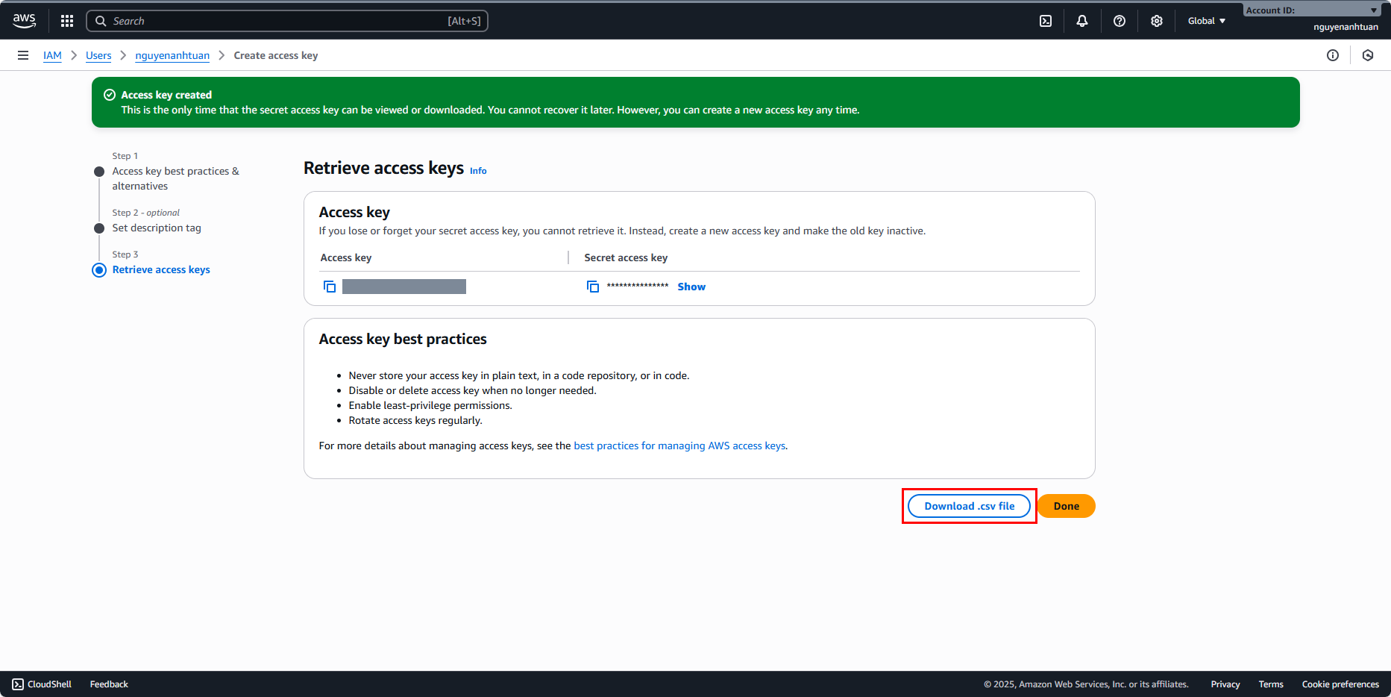Open best practices for managing AWS access keys
Image resolution: width=1391 pixels, height=697 pixels.
[679, 446]
